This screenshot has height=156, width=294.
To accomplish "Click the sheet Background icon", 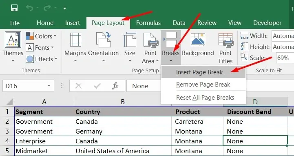I will [198, 40].
